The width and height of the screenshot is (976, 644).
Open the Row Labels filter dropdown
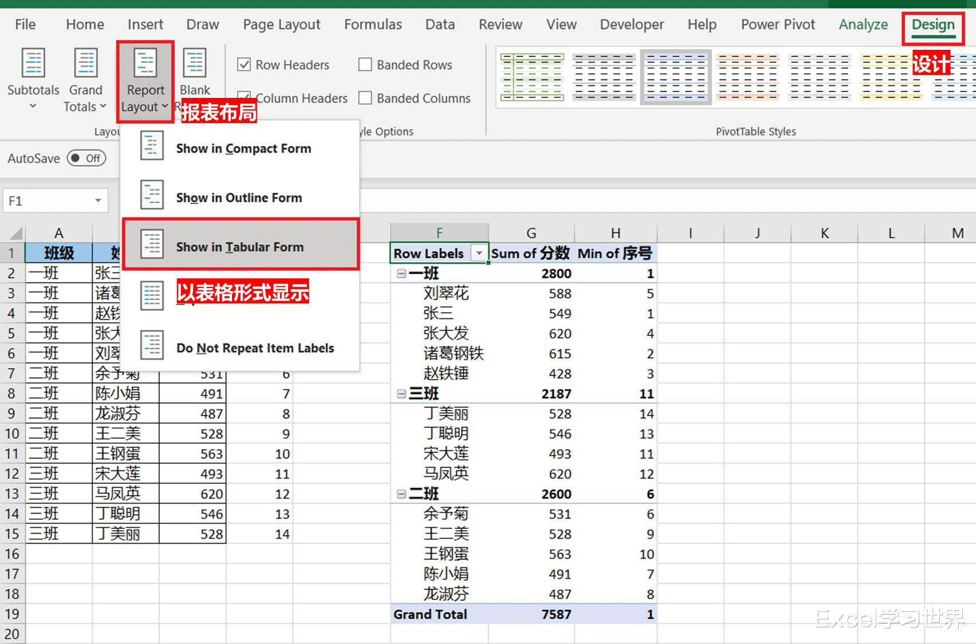click(x=479, y=253)
